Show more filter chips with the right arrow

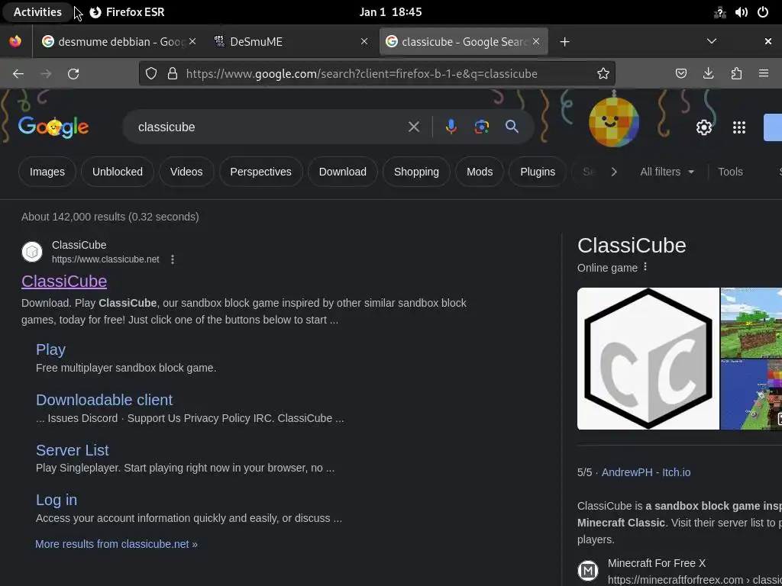click(614, 172)
